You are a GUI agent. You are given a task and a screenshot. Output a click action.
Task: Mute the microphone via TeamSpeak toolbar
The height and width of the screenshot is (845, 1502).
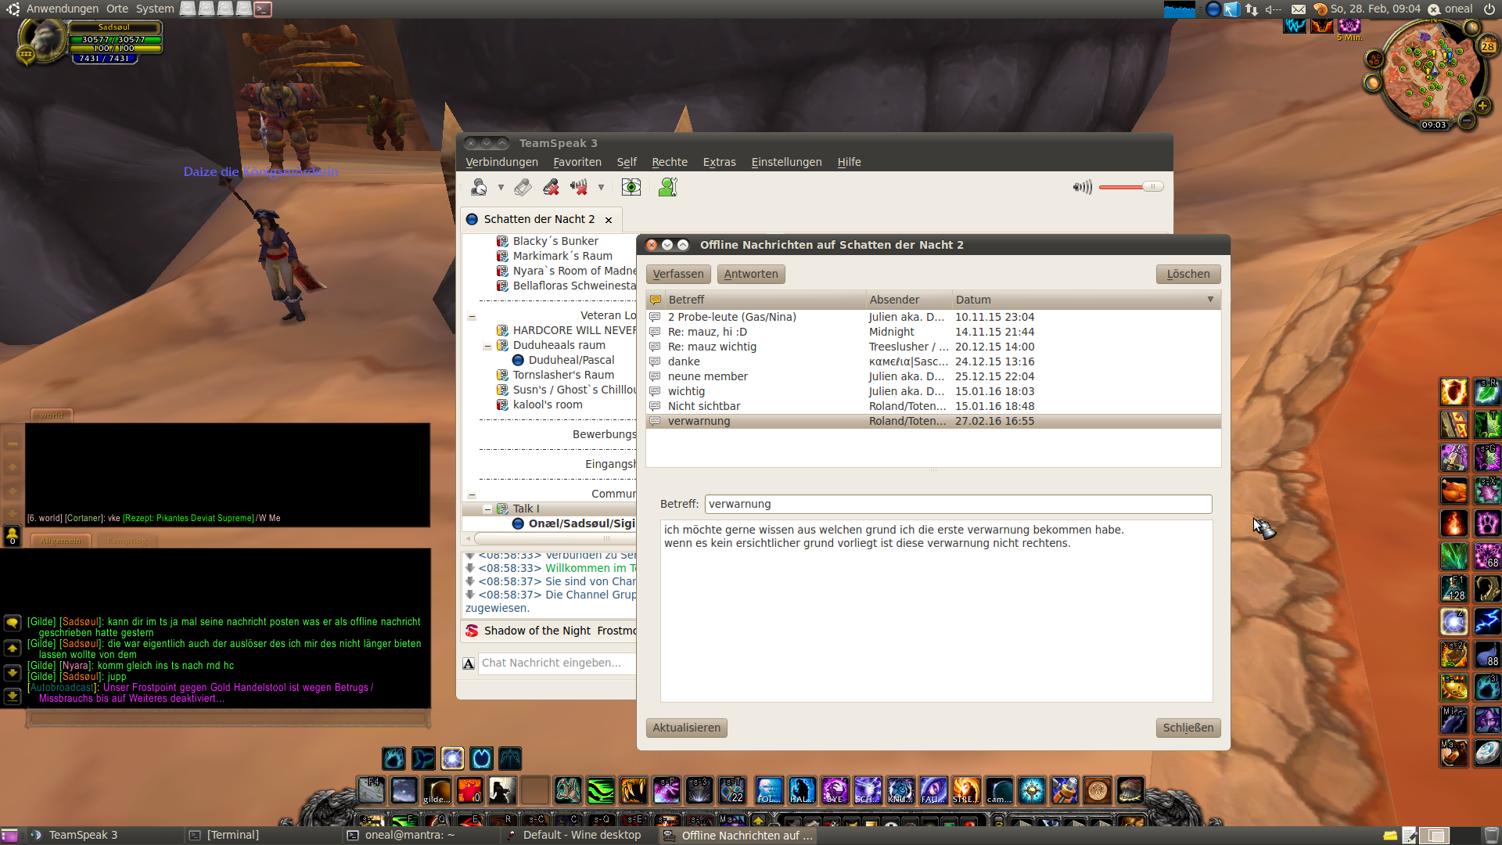551,187
